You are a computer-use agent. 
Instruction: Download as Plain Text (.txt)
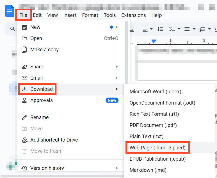click(x=170, y=136)
